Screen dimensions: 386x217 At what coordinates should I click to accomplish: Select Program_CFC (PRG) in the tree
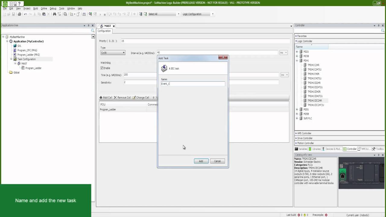pos(27,50)
